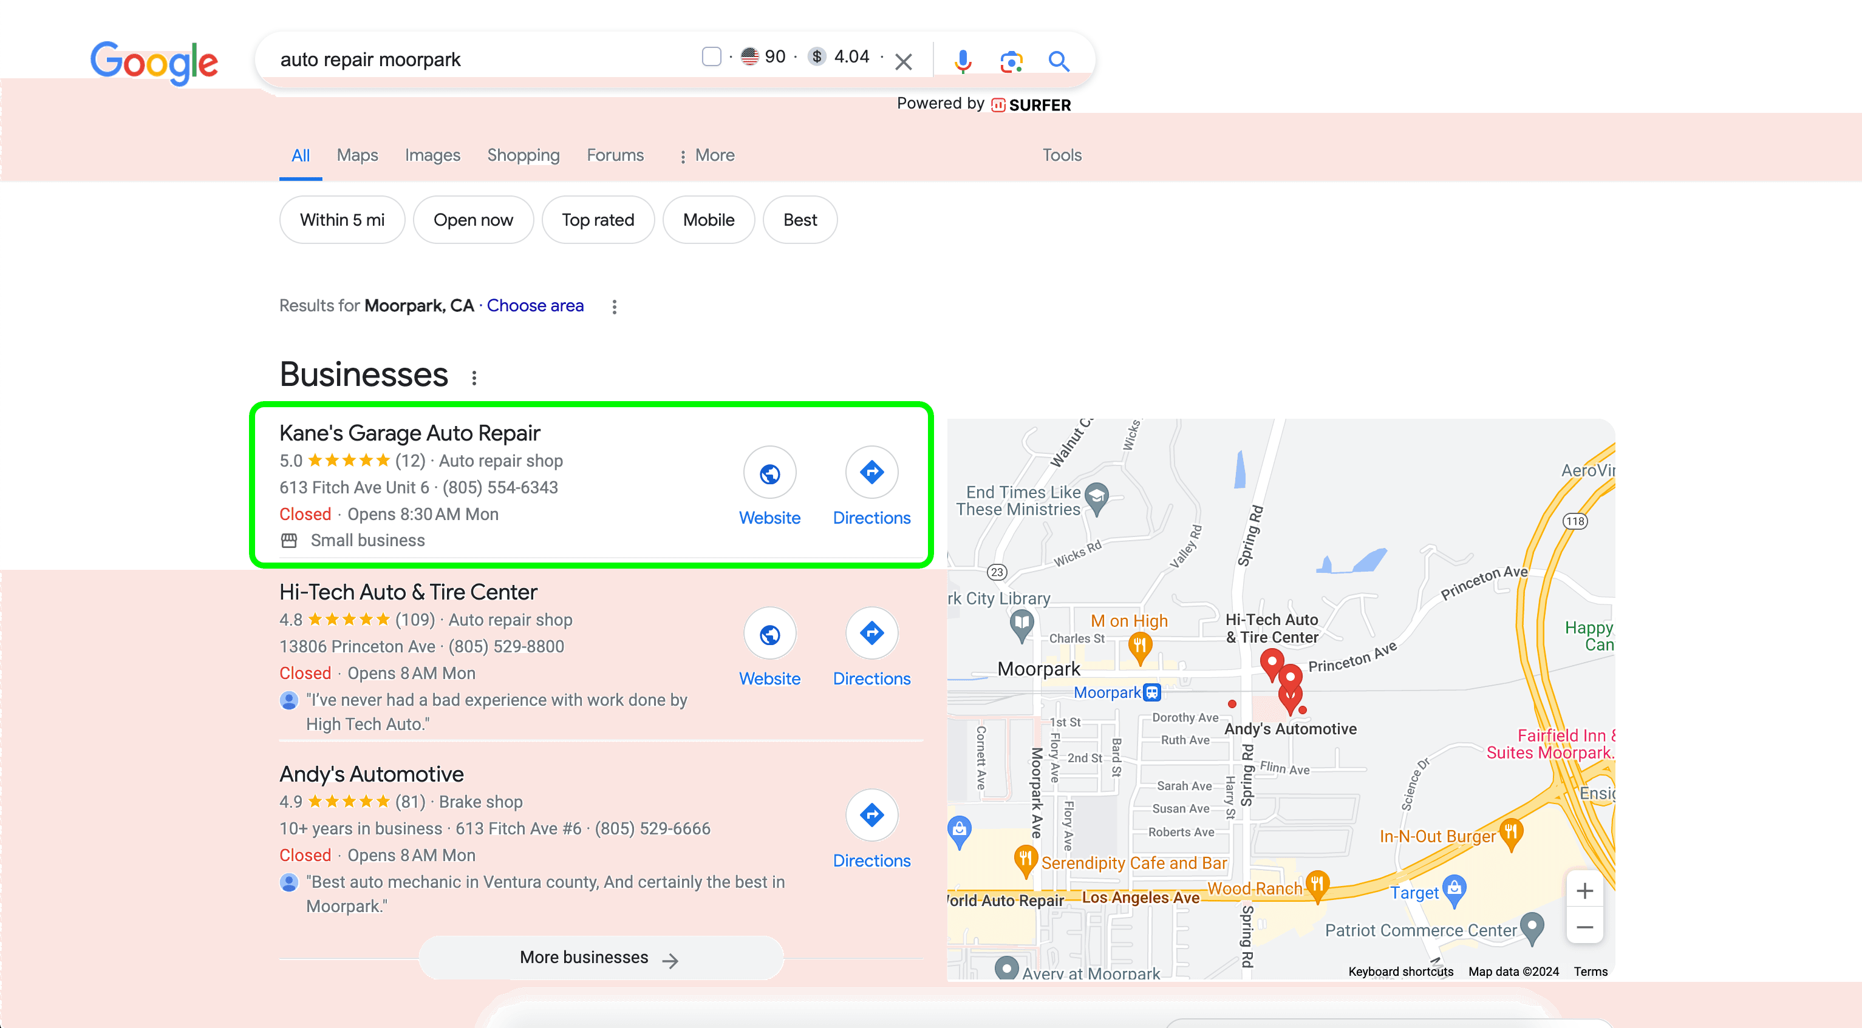Open map Keyboard shortcuts

pyautogui.click(x=1400, y=972)
